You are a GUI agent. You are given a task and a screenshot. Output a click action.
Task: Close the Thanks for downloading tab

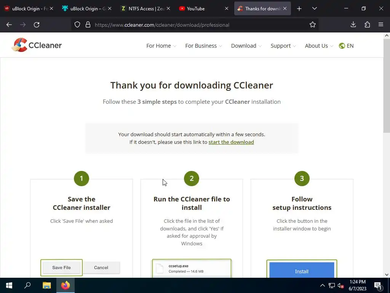pos(285,8)
